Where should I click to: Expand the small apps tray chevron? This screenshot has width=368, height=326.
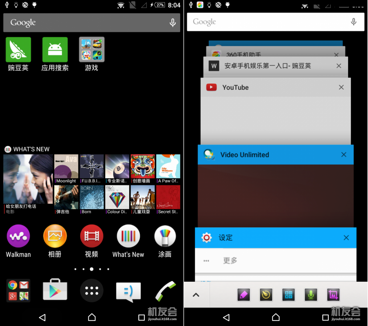pos(196,295)
